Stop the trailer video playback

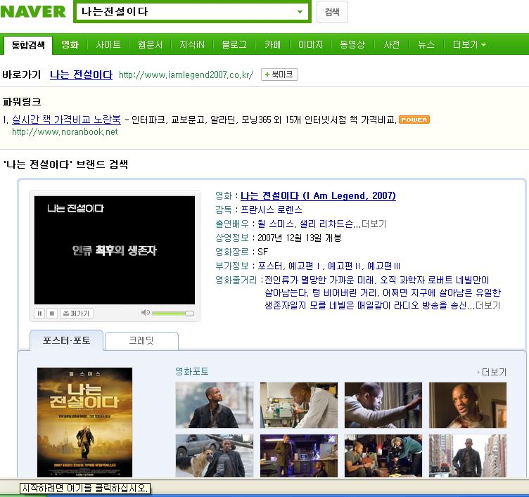pos(51,313)
